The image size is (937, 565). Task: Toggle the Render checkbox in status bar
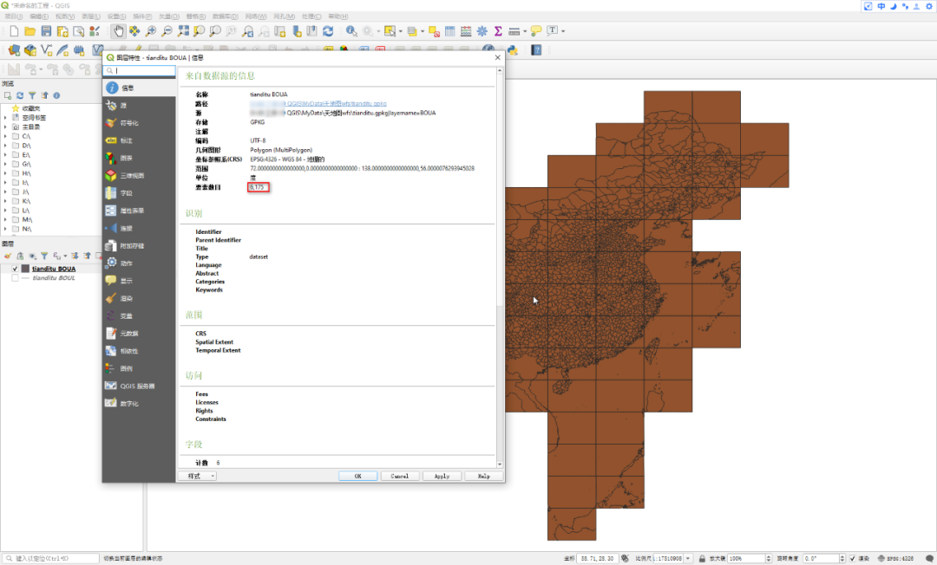click(x=853, y=558)
